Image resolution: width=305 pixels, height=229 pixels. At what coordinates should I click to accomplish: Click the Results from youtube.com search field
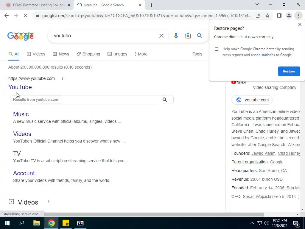tap(83, 100)
